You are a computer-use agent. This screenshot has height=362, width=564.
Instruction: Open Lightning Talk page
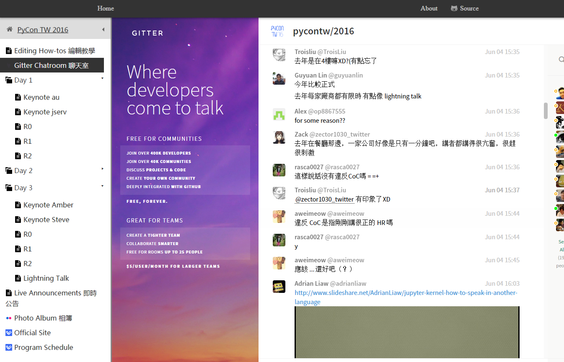tap(46, 278)
